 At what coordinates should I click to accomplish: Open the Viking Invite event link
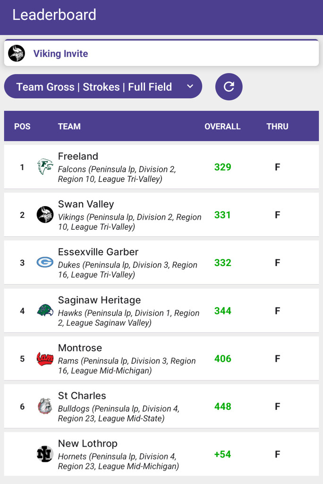[60, 54]
